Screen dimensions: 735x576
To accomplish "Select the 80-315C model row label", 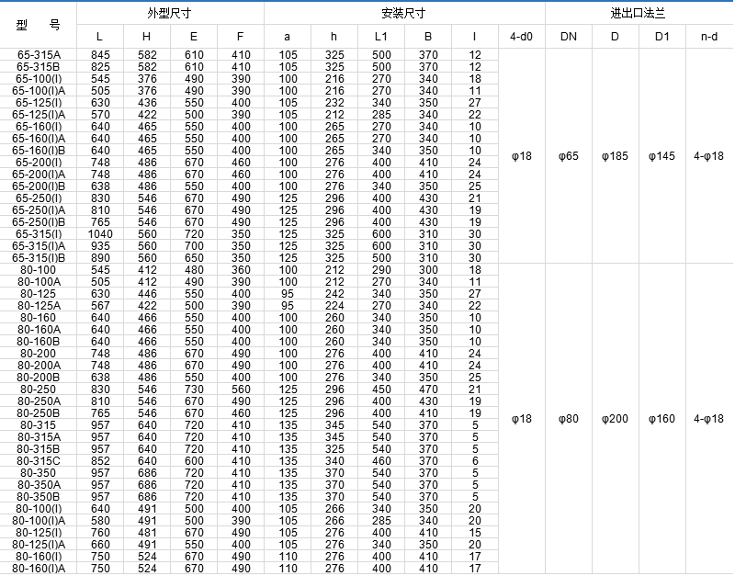I will coord(39,461).
